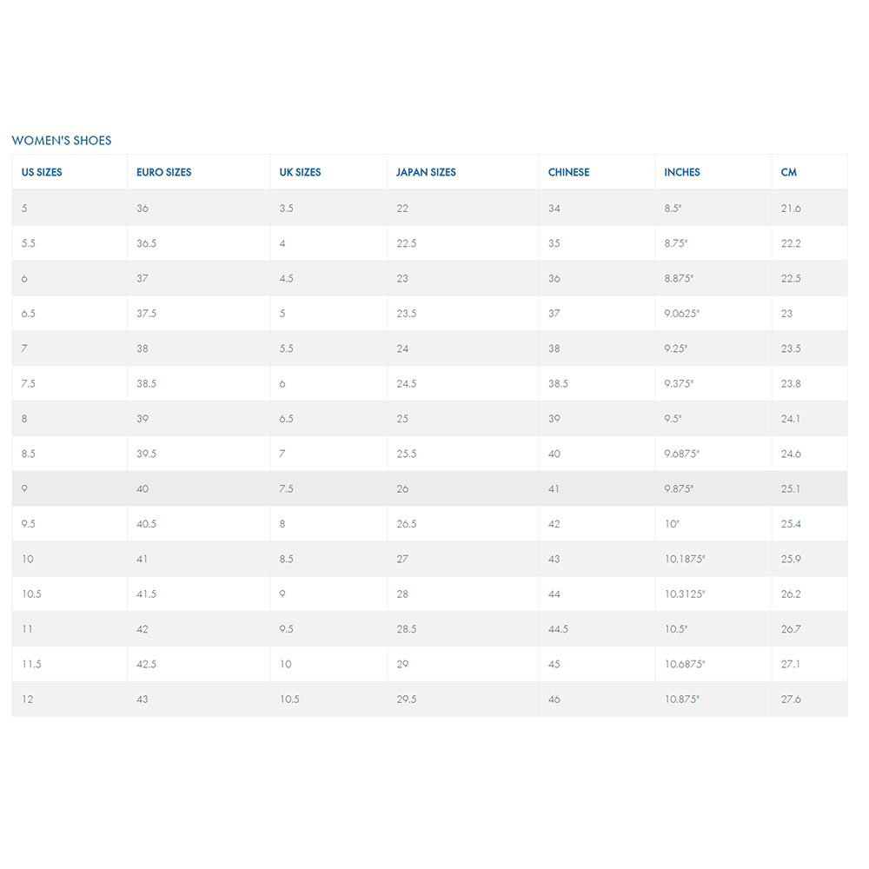Select the CHINESE column header
The height and width of the screenshot is (869, 869).
pos(568,172)
